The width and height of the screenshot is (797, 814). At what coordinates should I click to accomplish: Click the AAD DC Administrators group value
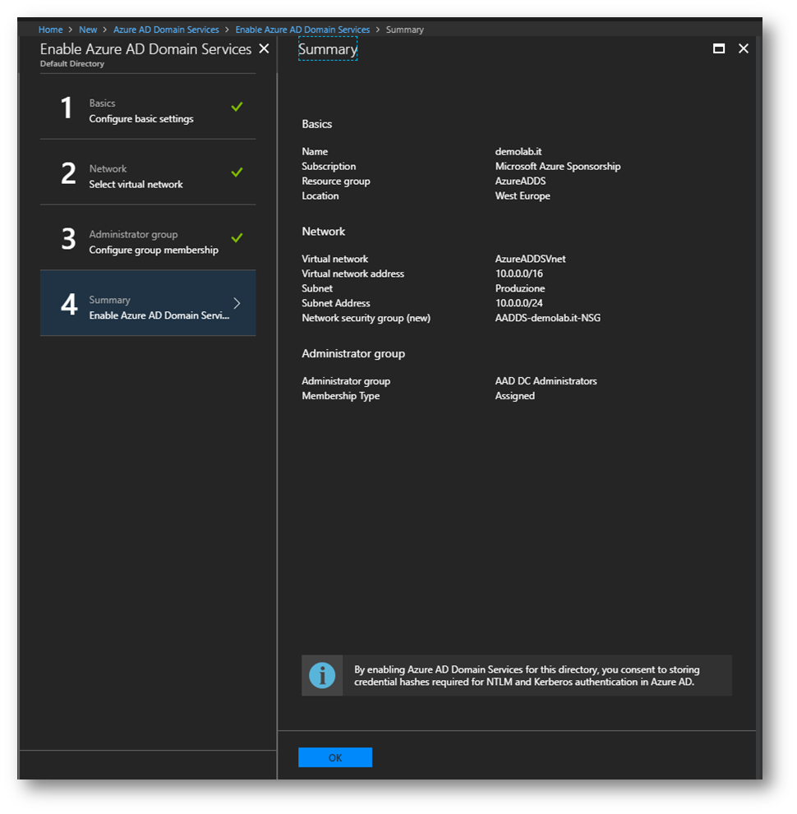[x=546, y=381]
